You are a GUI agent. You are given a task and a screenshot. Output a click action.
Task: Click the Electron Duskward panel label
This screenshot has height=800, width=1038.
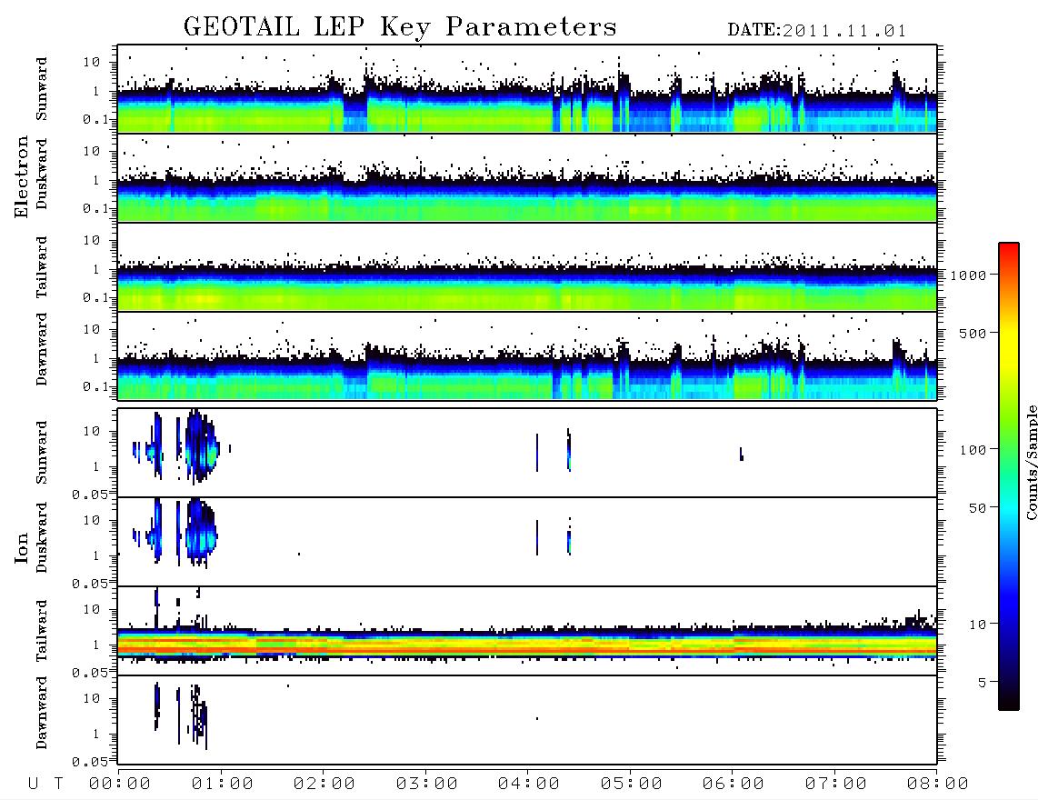pyautogui.click(x=42, y=175)
